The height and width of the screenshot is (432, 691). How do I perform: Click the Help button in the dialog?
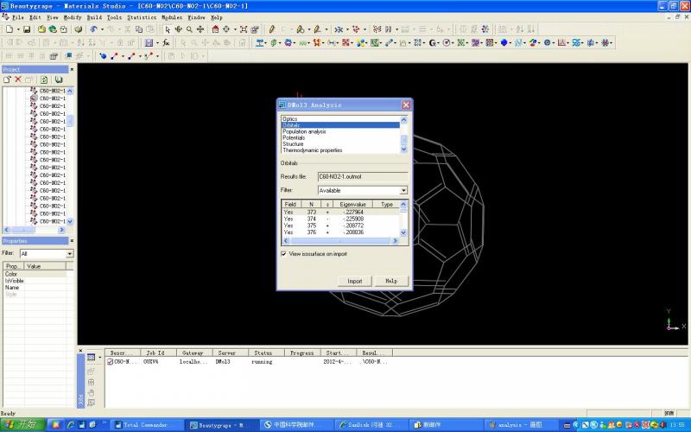[390, 281]
